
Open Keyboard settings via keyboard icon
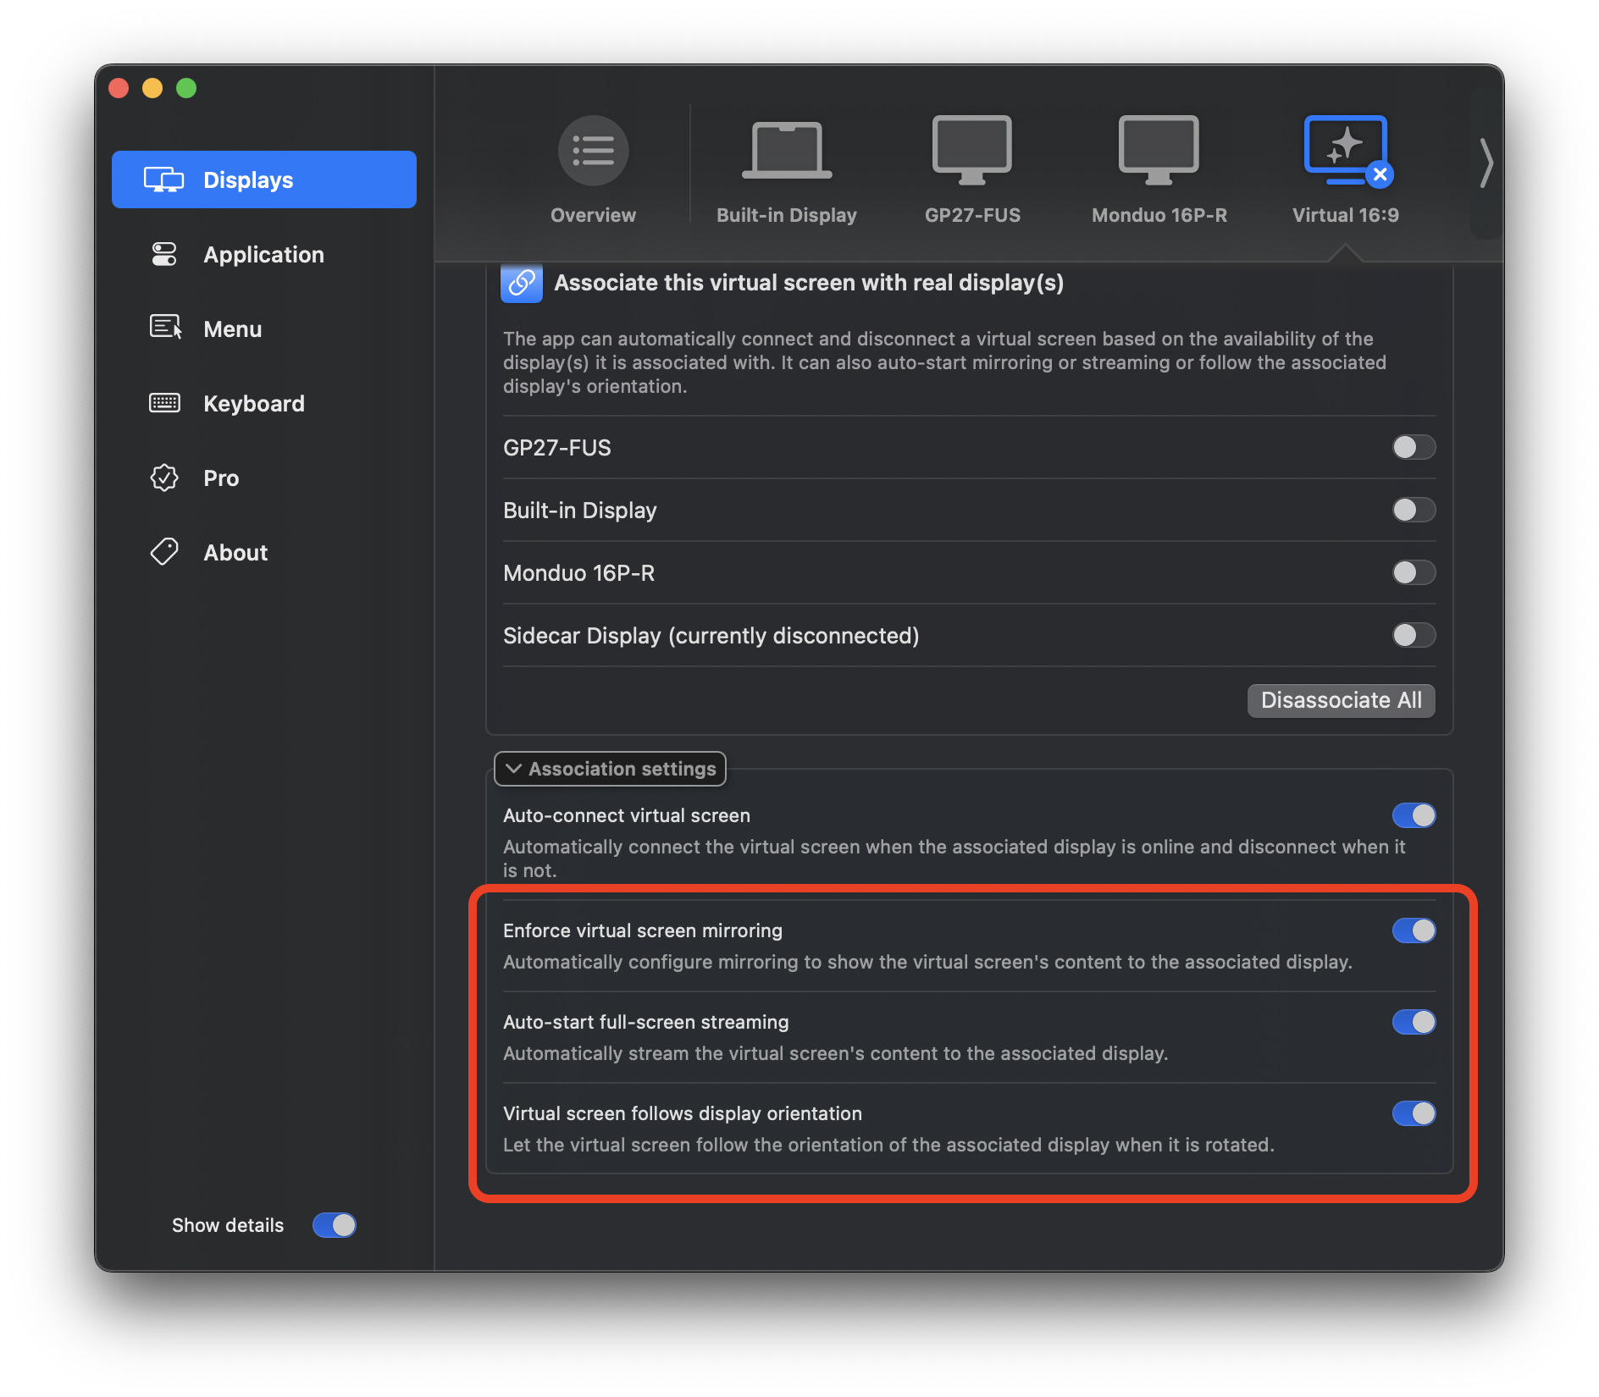click(x=164, y=403)
